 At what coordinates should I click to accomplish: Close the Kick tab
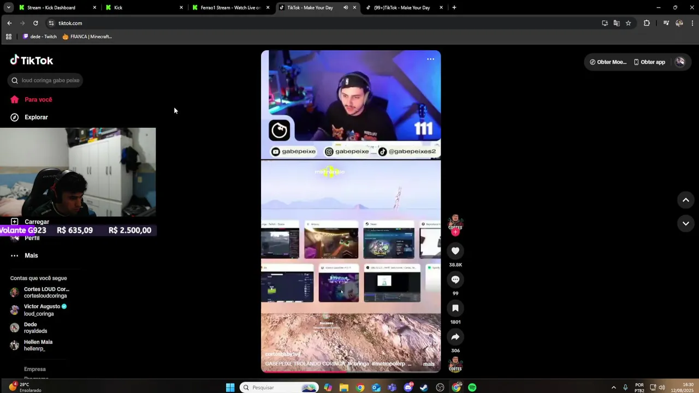point(181,8)
